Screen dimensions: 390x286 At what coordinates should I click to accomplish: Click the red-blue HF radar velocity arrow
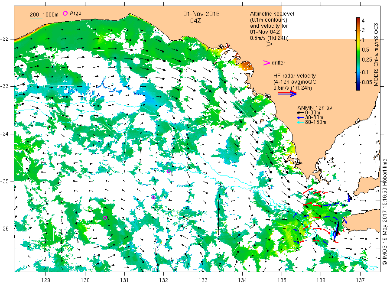coord(287,94)
